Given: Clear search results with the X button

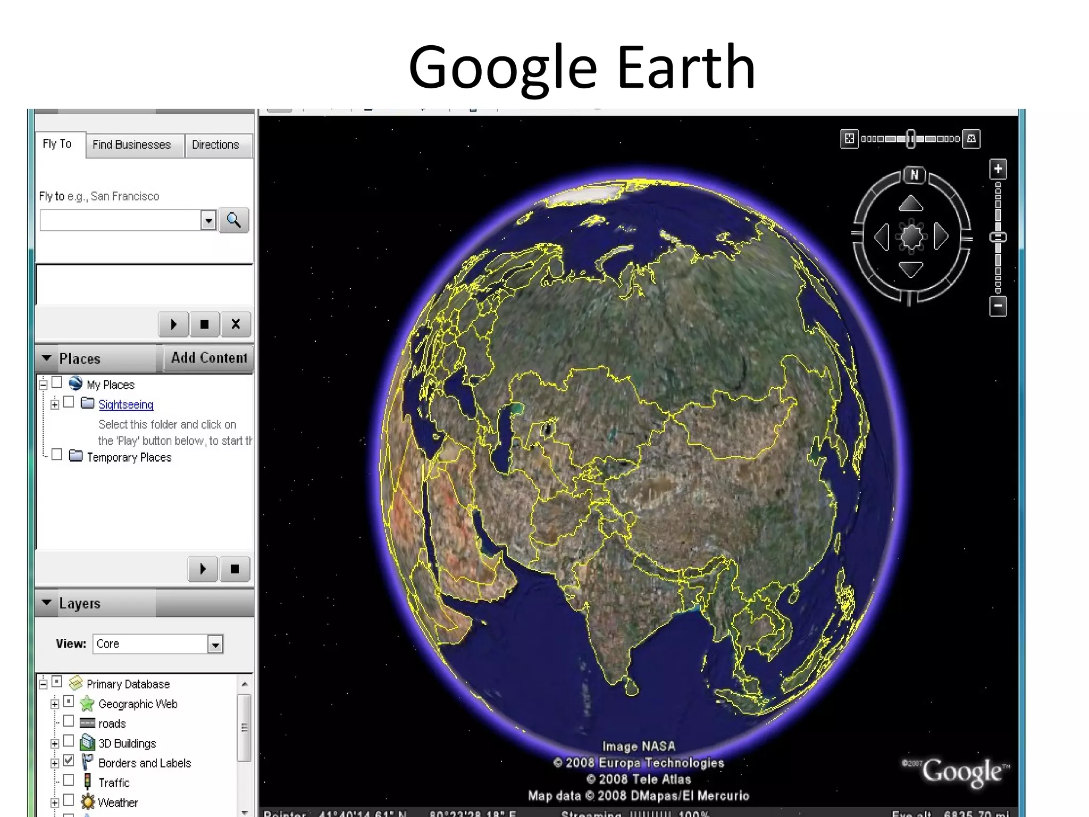Looking at the screenshot, I should coord(236,324).
